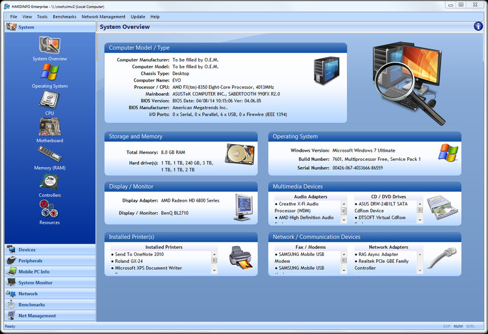488x334 pixels.
Task: Click the blue info icon at top right
Action: coord(478,26)
